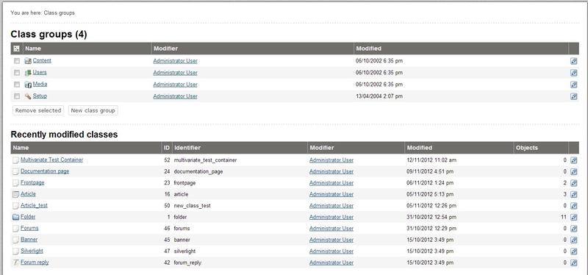Toggle the Media group checkbox
588x275 pixels.
[16, 85]
